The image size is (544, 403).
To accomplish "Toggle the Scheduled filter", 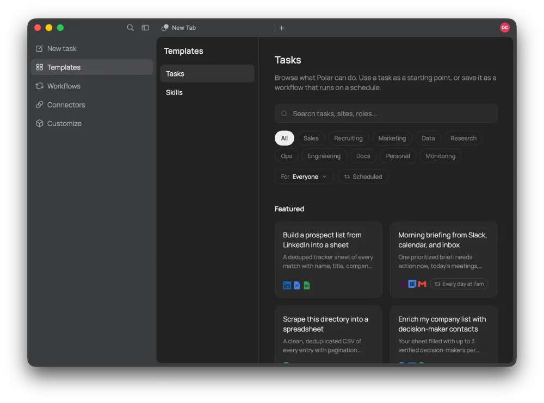I will click(x=363, y=177).
